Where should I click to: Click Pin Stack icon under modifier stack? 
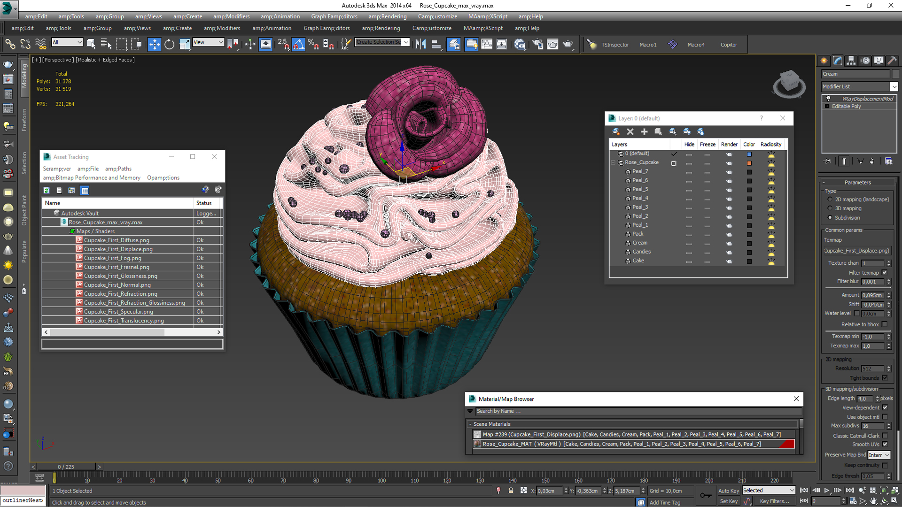828,161
